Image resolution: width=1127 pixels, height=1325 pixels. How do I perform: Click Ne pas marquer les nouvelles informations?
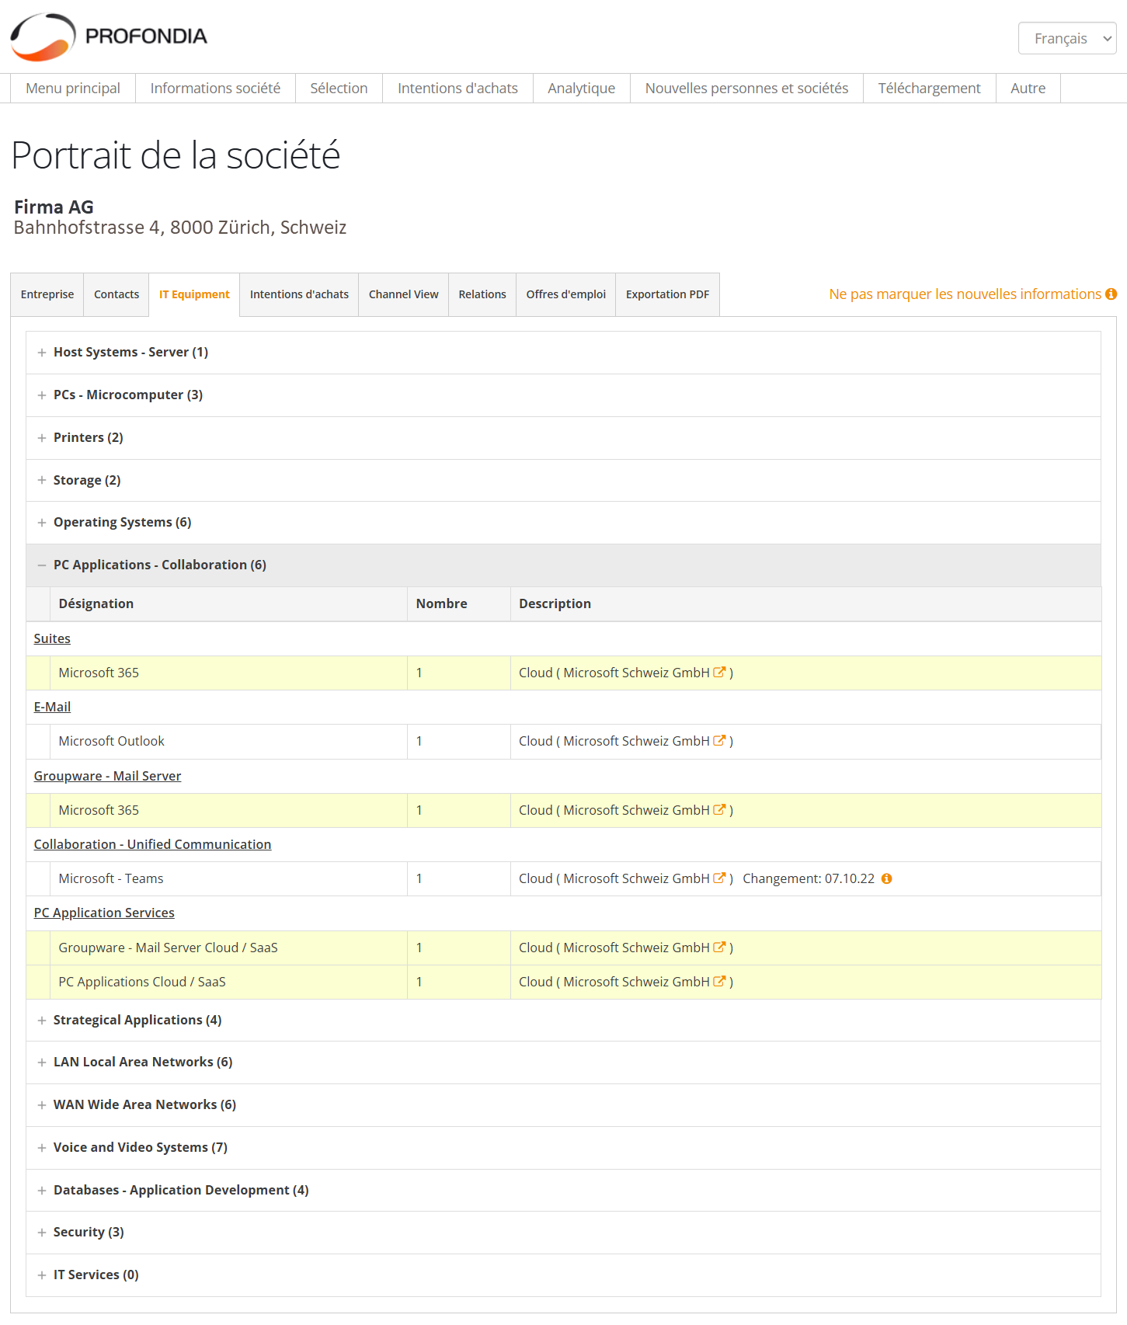[965, 294]
